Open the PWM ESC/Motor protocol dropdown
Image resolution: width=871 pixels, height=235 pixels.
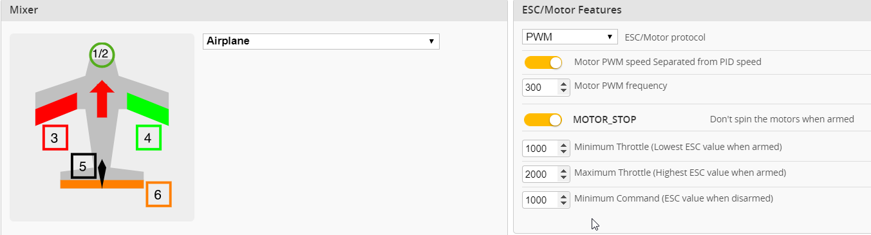pos(570,37)
